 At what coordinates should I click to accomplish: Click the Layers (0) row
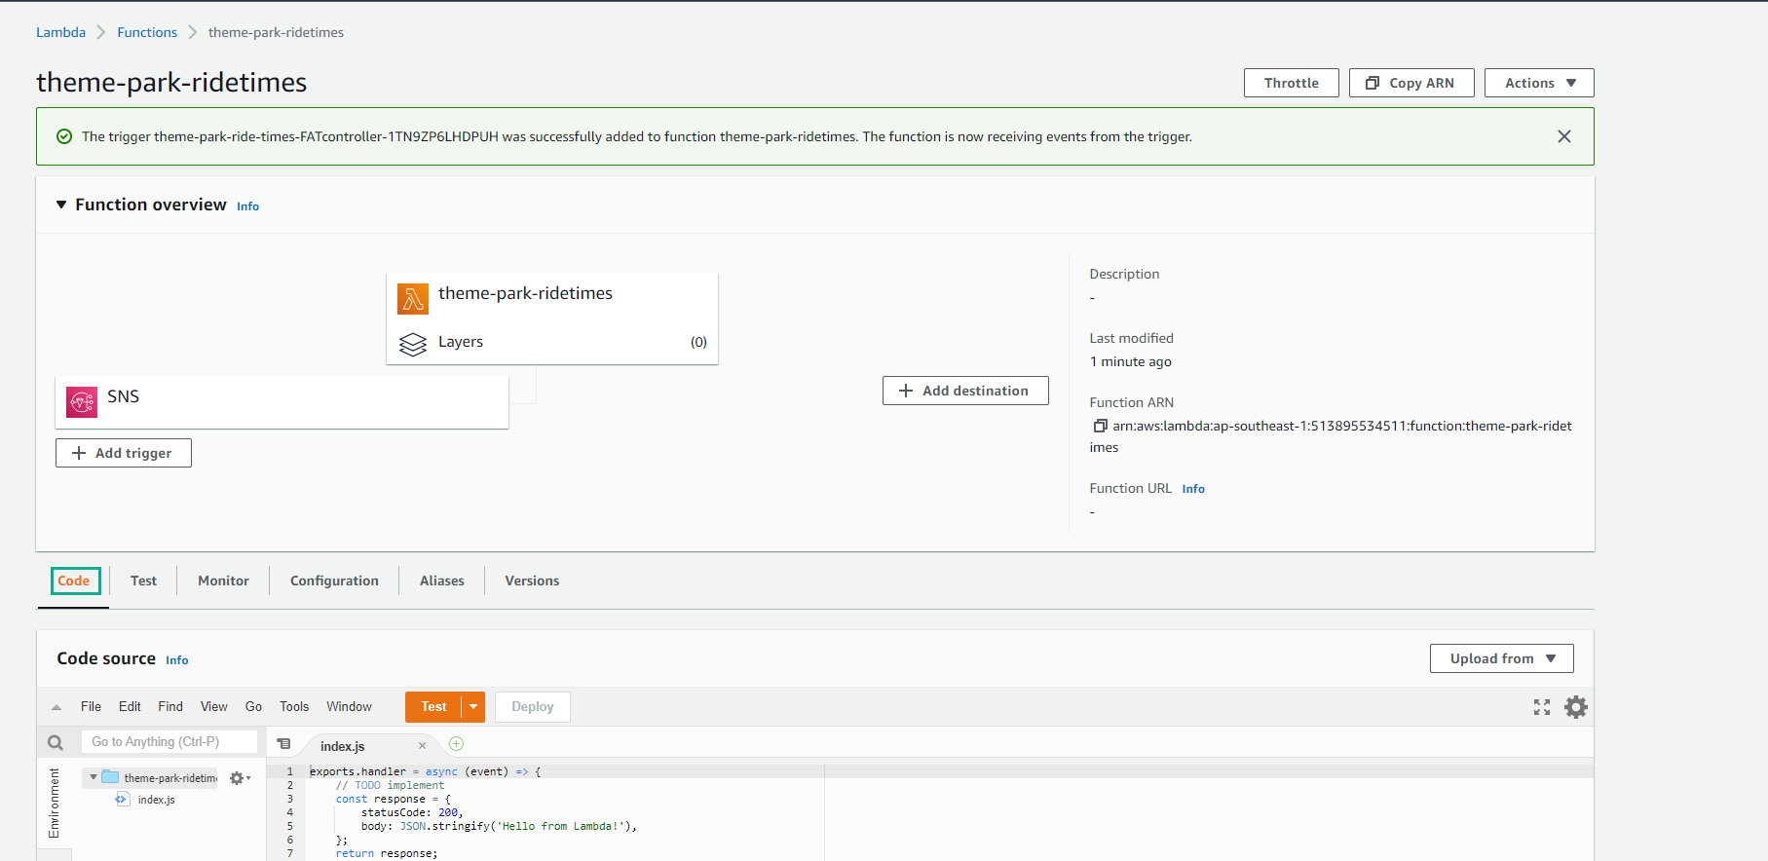click(552, 343)
